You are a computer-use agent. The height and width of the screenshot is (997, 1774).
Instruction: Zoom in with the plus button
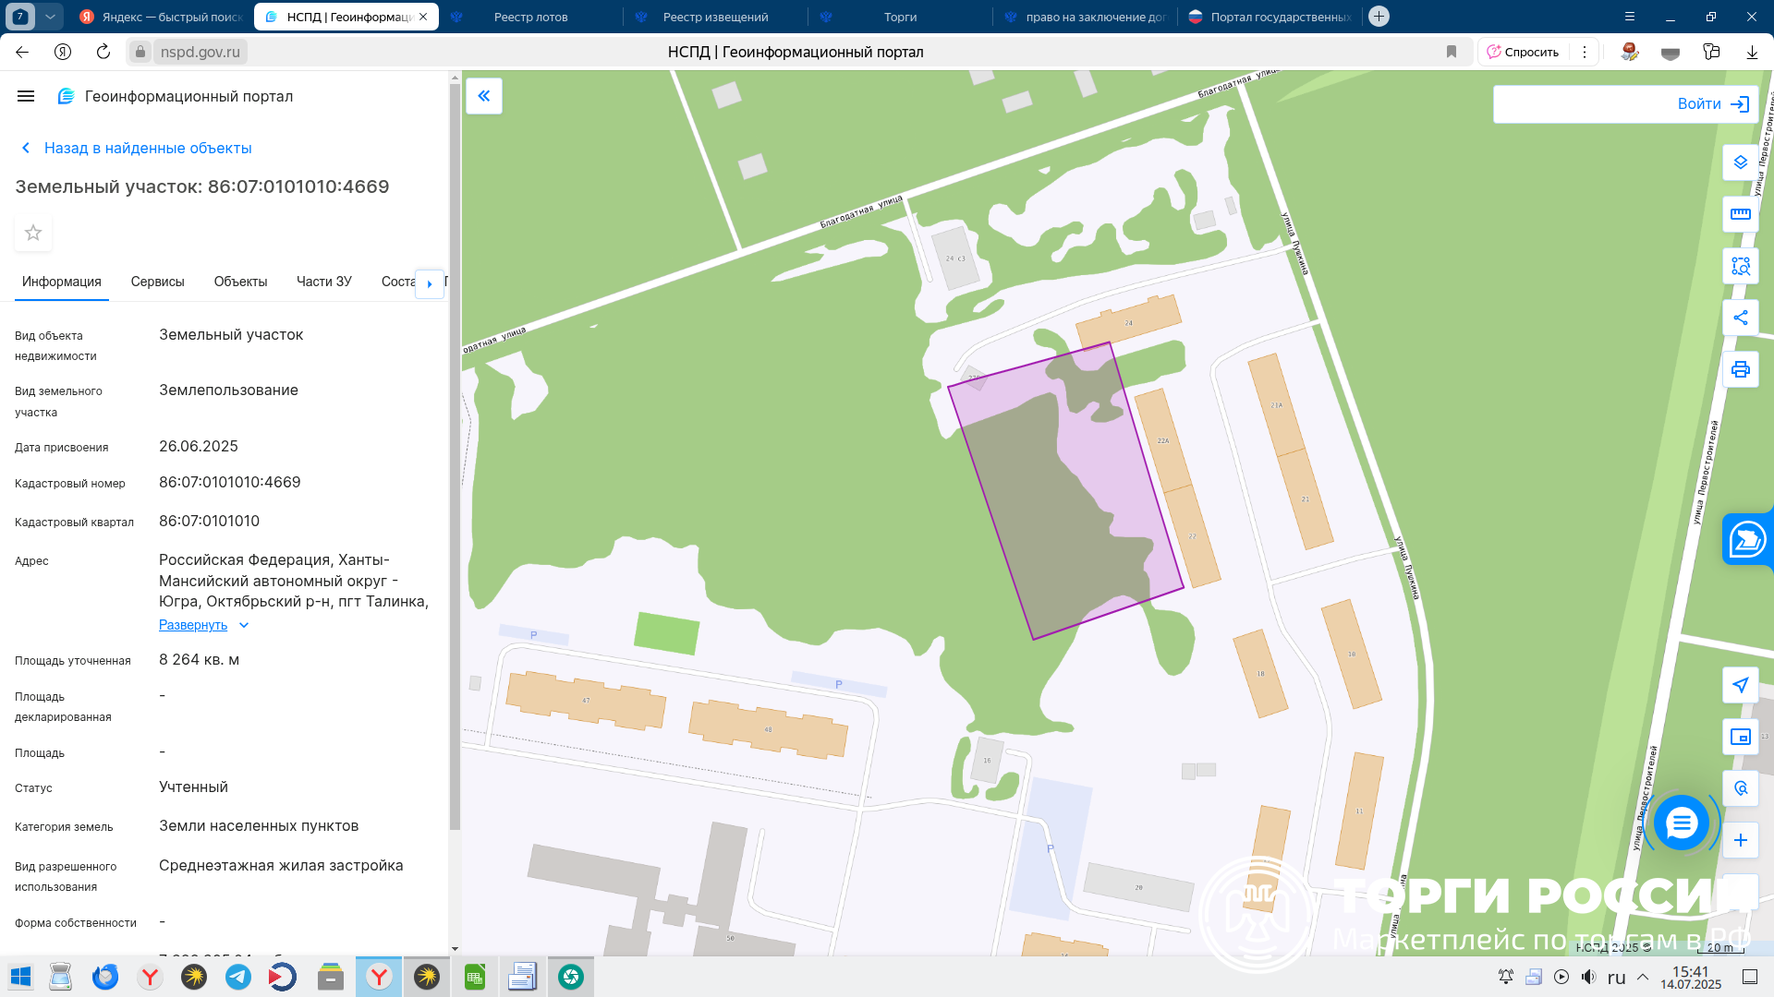point(1740,840)
